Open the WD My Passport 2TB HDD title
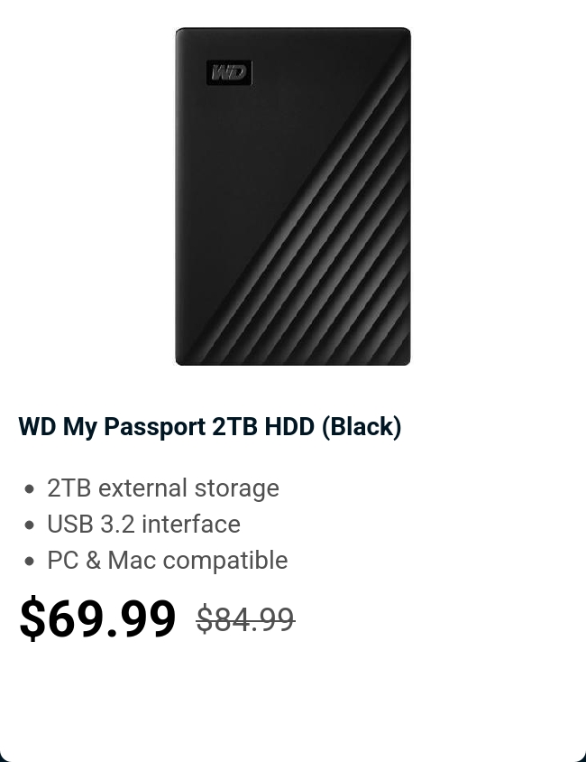The height and width of the screenshot is (762, 586). pos(209,426)
